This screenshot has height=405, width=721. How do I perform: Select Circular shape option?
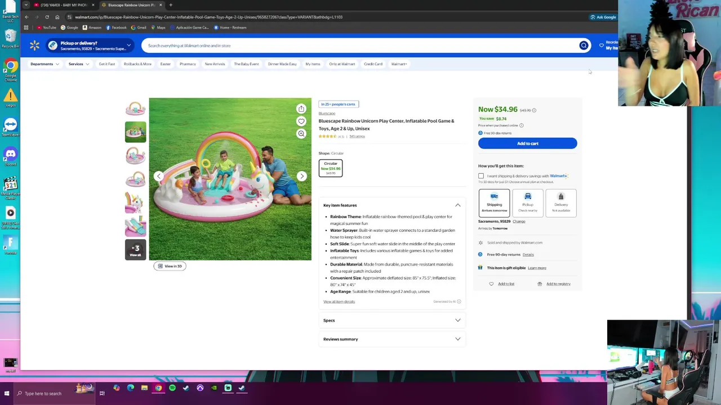[331, 168]
